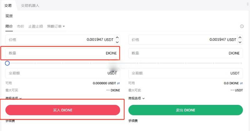Click the info icon beside order types

point(242,26)
